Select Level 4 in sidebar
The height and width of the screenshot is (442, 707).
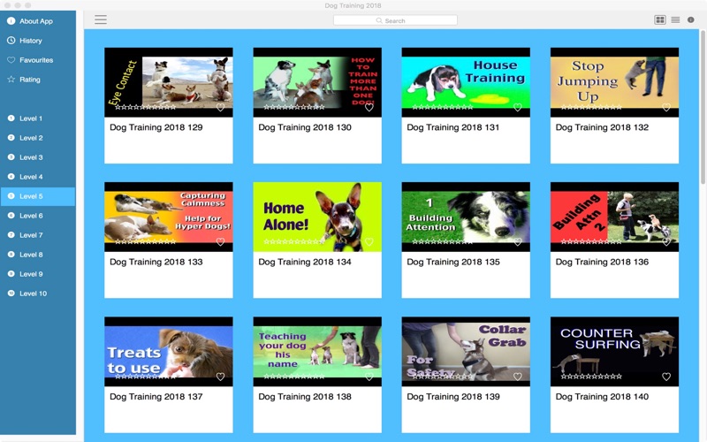[x=37, y=176]
